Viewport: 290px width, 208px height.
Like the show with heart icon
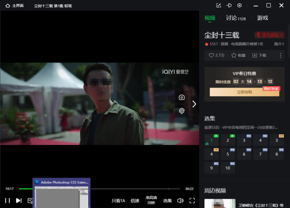(216, 55)
